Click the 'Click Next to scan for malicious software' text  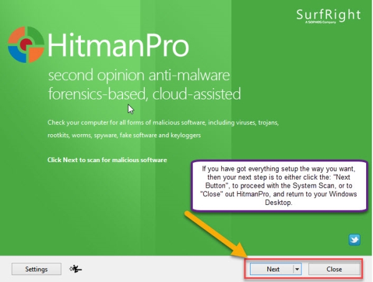[107, 160]
